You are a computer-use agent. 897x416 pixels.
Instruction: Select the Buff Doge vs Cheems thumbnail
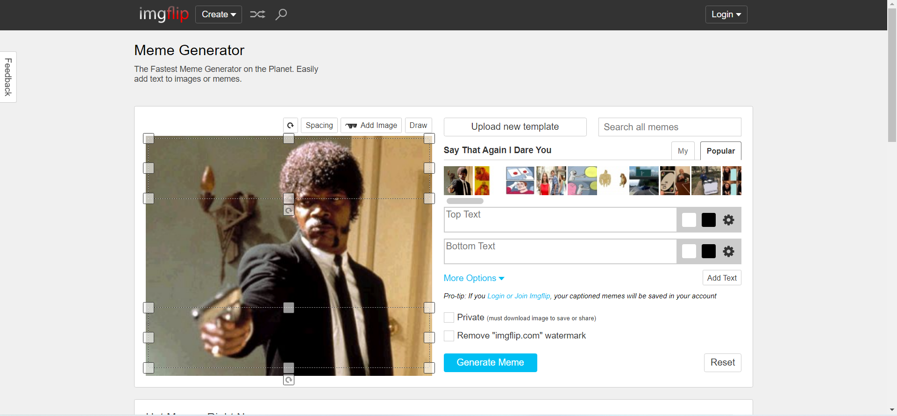pyautogui.click(x=613, y=181)
